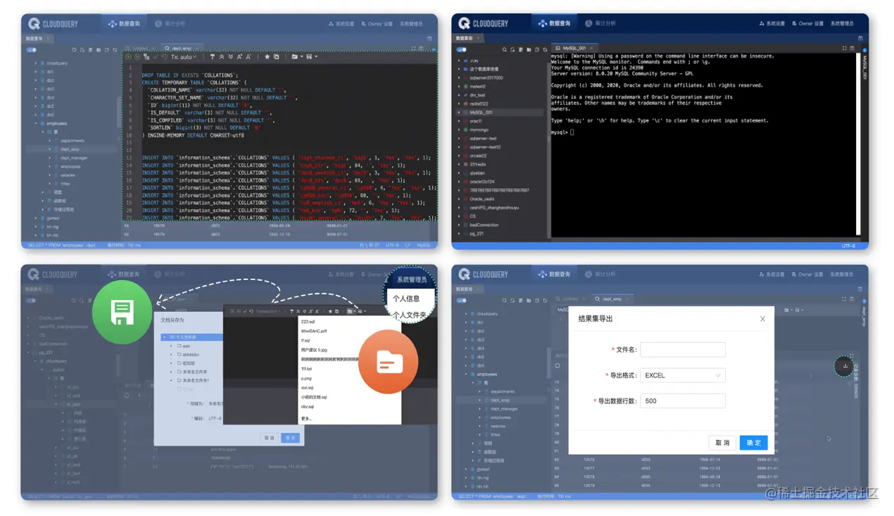
Task: Click search icon above tree in export window
Action: (x=505, y=301)
